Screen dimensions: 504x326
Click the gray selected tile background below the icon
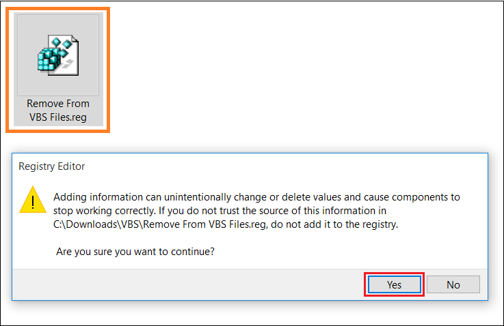[x=58, y=110]
